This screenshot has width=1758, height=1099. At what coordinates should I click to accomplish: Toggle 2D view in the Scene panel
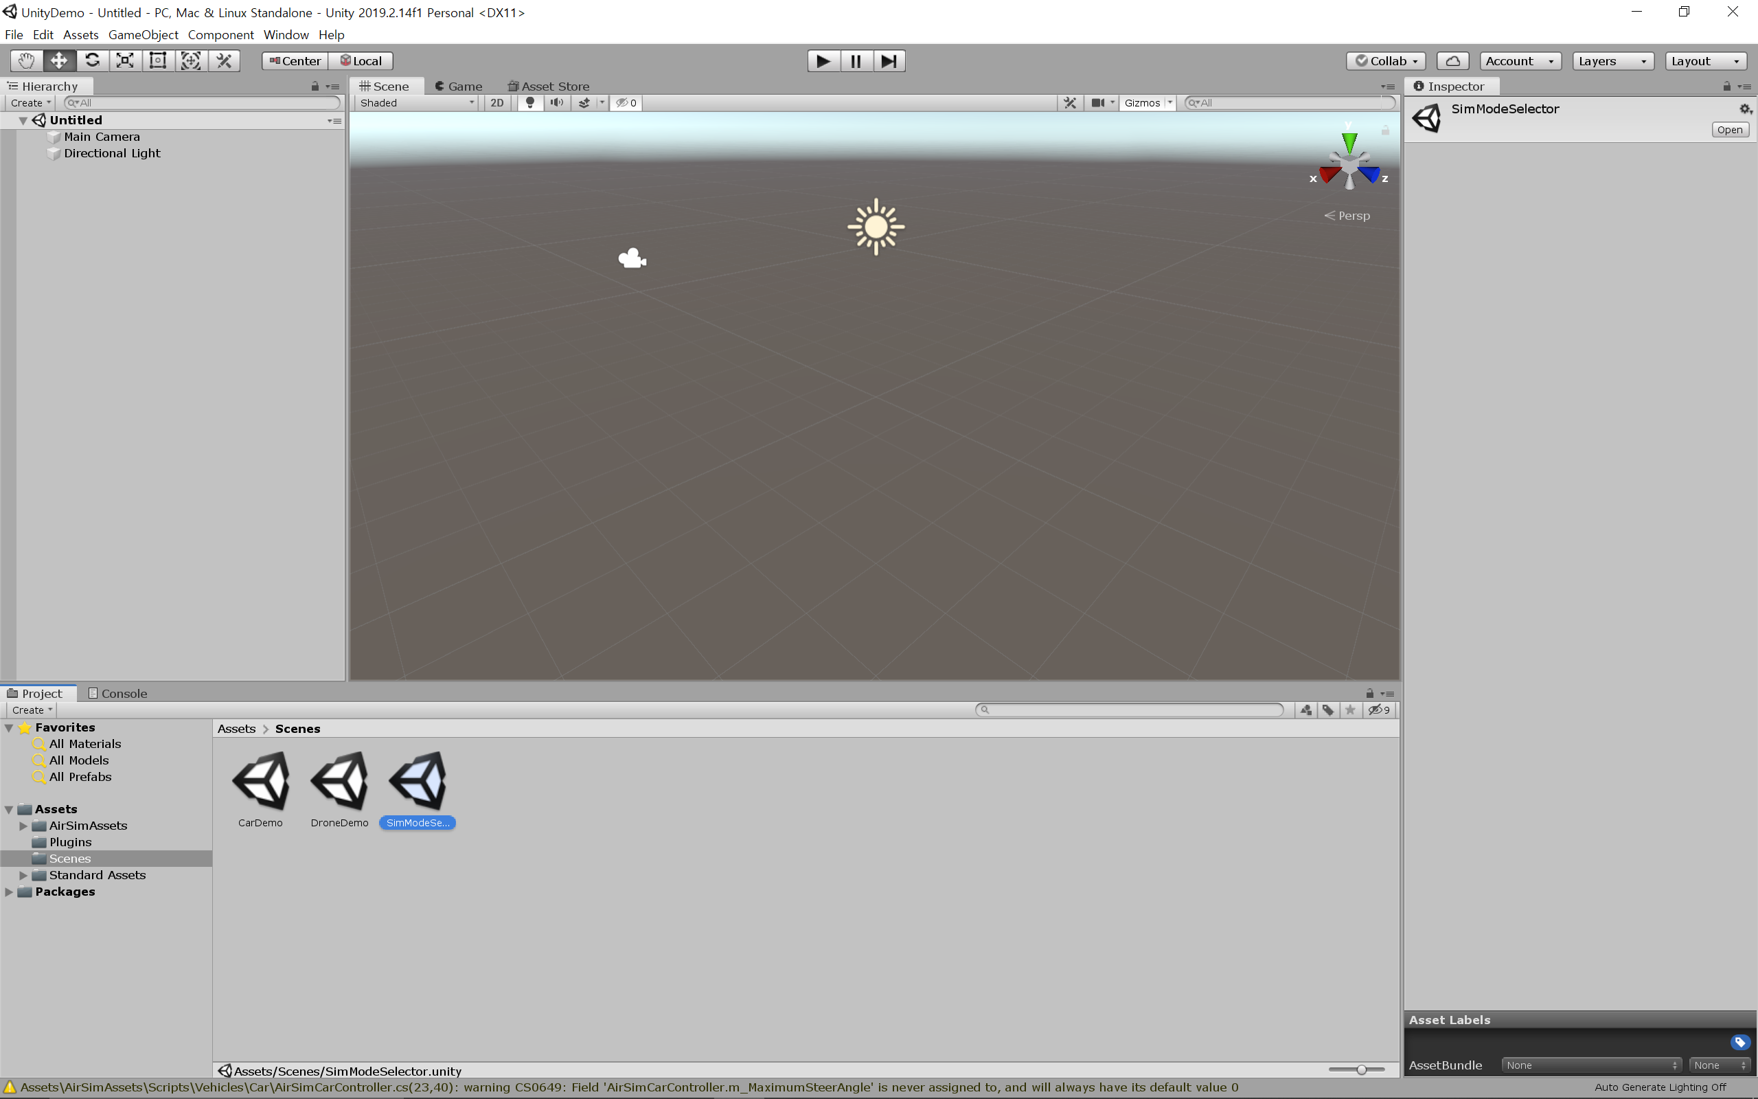coord(497,102)
